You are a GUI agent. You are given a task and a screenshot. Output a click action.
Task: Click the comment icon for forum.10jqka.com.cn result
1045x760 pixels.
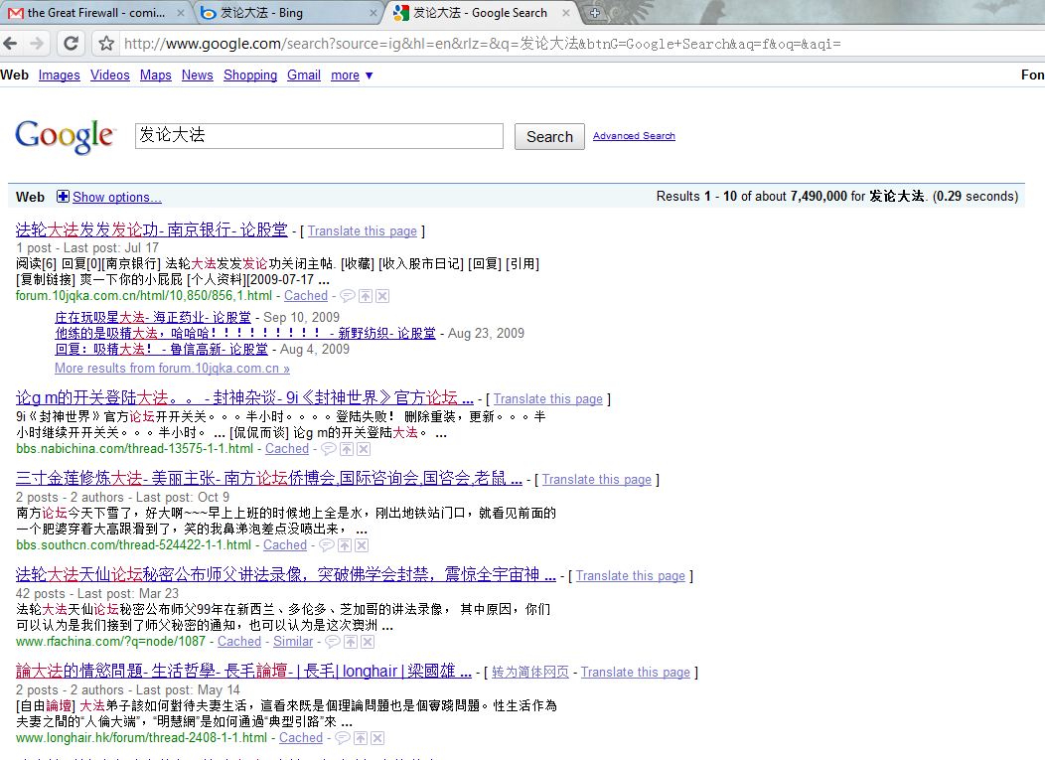tap(348, 296)
